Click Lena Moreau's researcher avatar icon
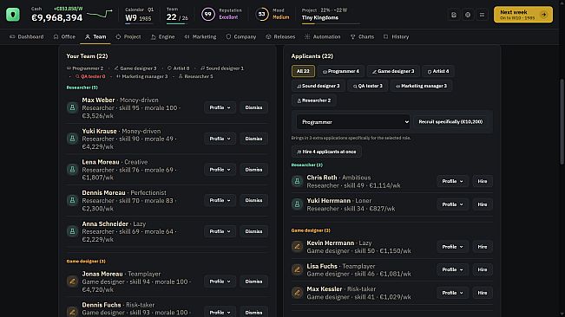This screenshot has height=317, width=565. click(x=72, y=169)
